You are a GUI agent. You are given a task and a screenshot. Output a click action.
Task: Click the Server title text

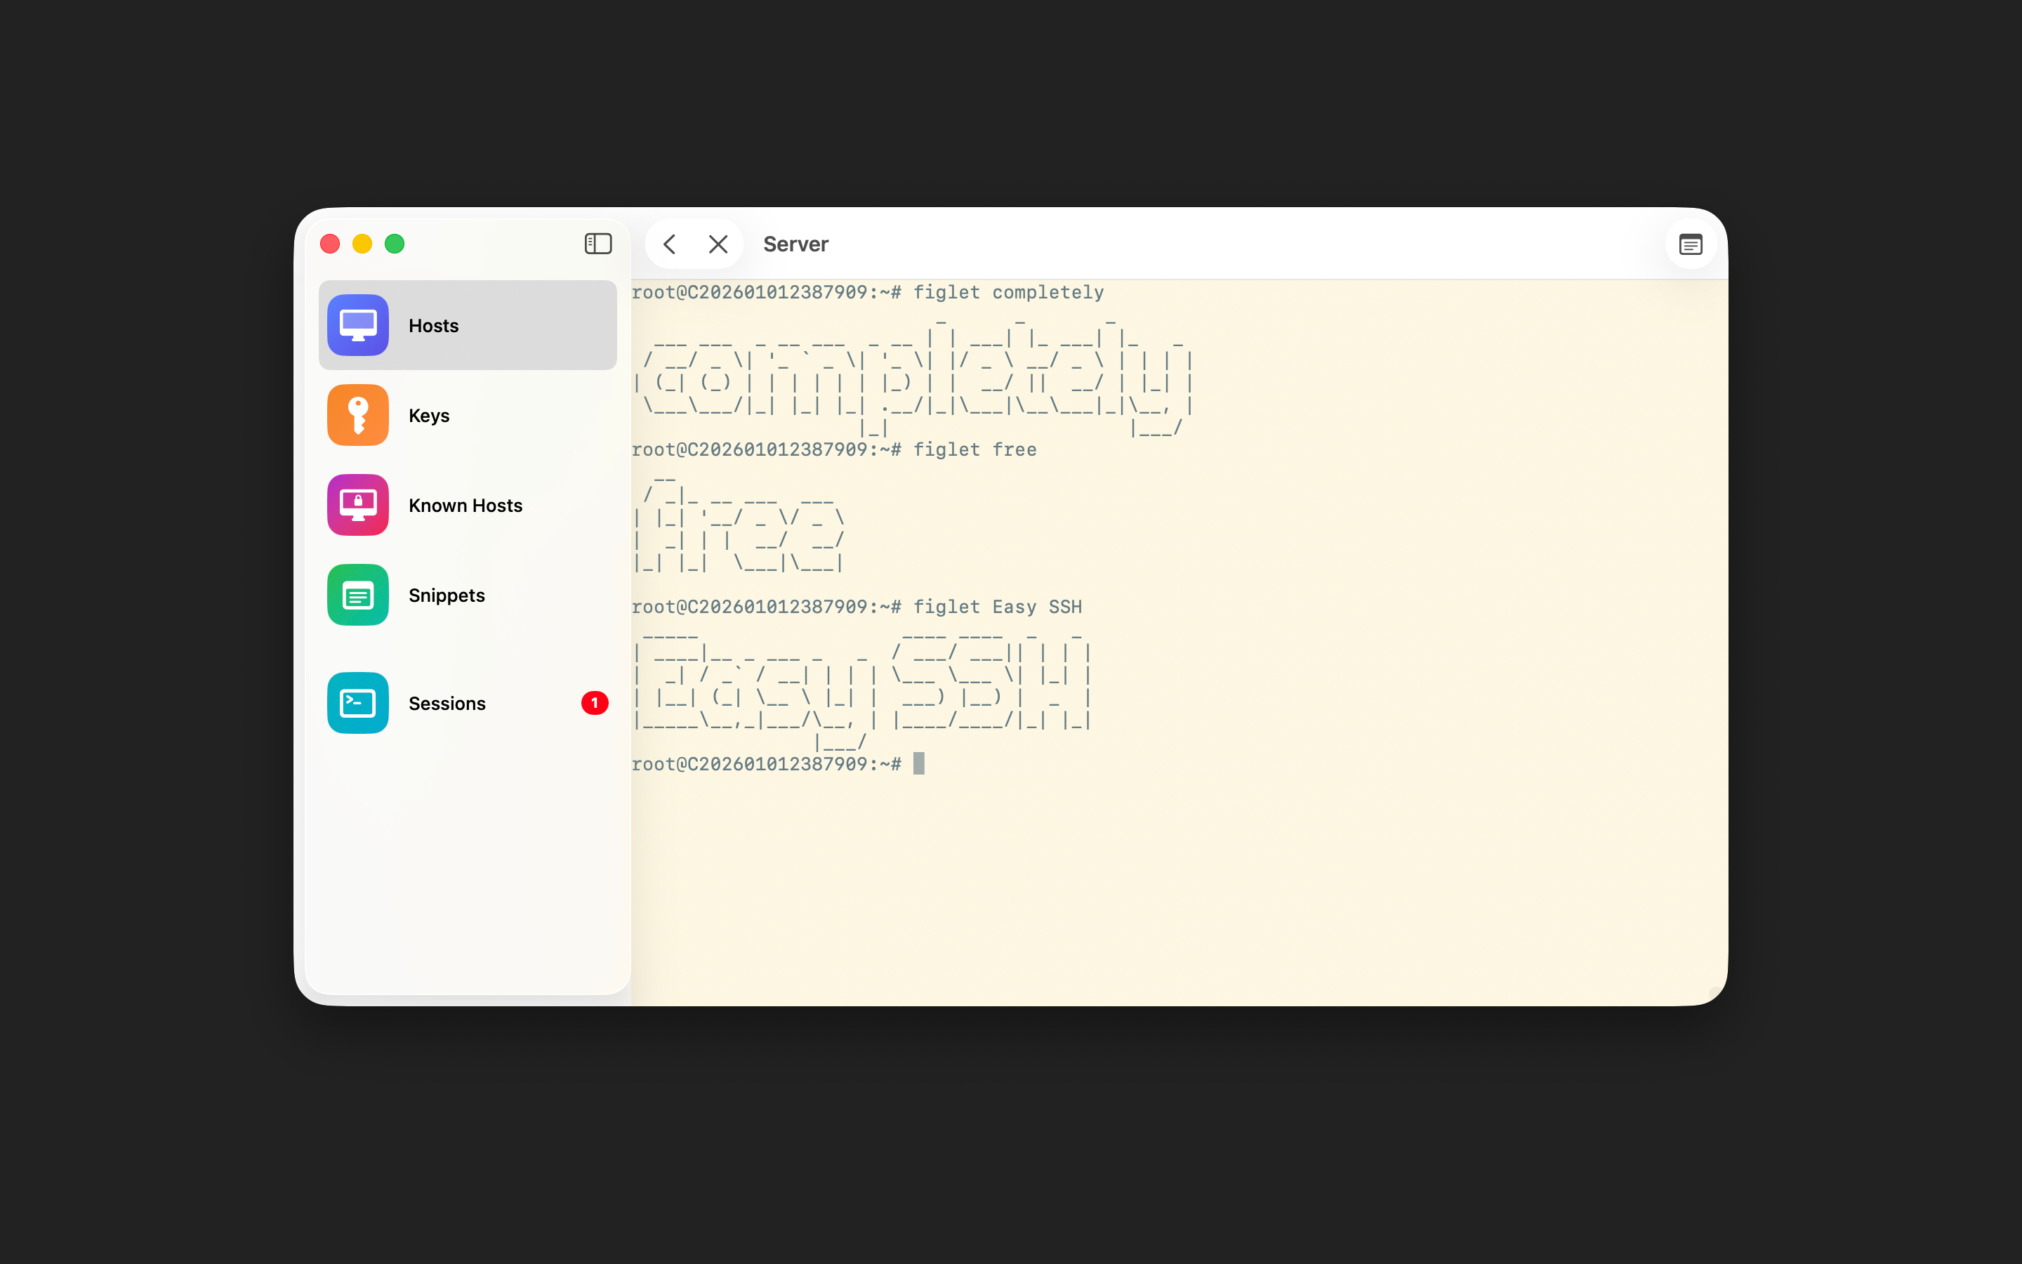795,244
